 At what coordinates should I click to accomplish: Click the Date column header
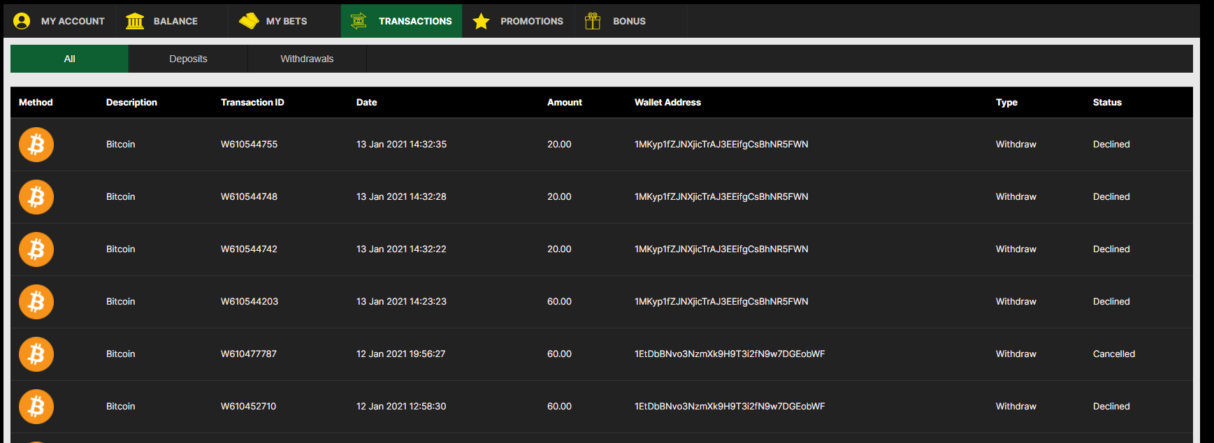point(366,102)
